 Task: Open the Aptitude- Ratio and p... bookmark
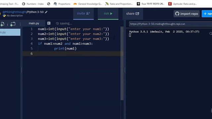pyautogui.click(x=183, y=4)
